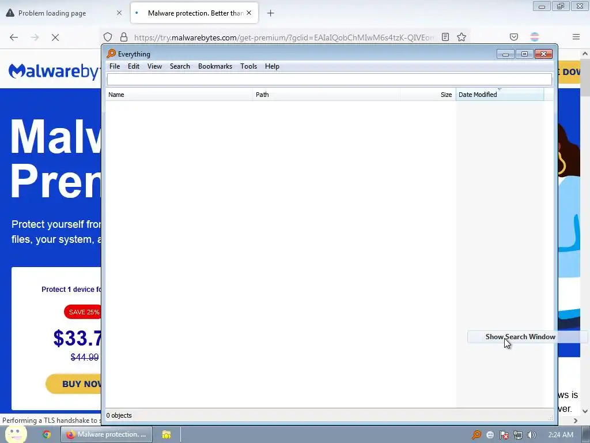
Task: Sort results by Name column header
Action: 179,95
